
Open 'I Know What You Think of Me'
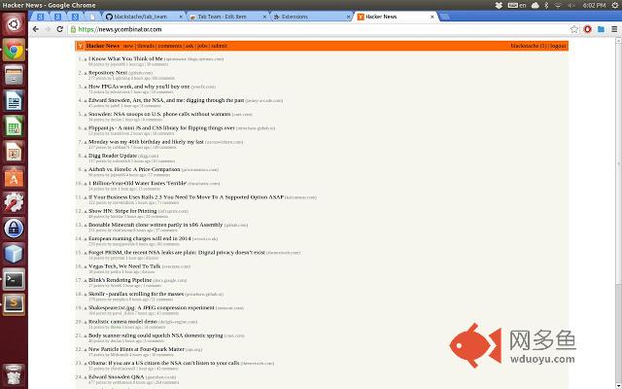[x=125, y=58]
